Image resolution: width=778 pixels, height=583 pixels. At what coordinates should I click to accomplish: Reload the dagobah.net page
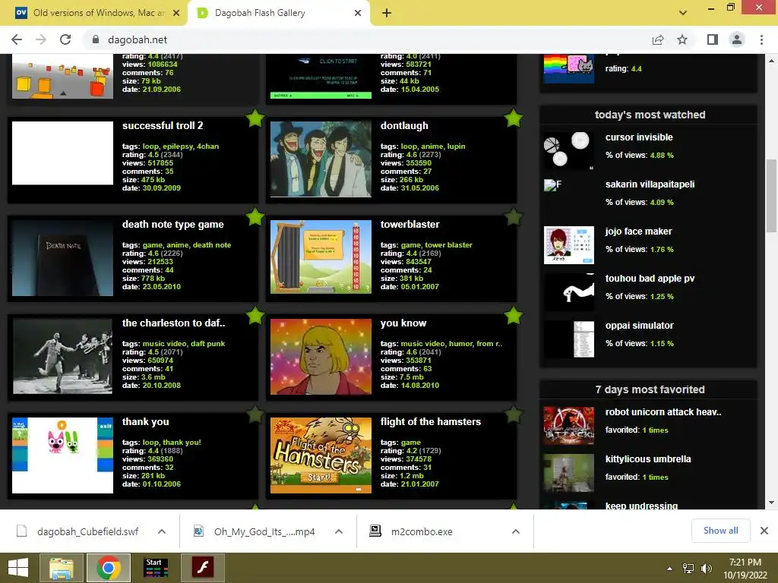click(x=65, y=39)
